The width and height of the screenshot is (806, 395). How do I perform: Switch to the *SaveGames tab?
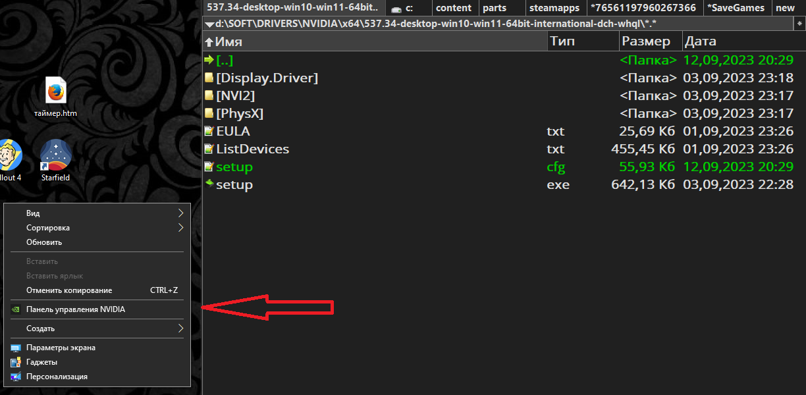tap(736, 8)
